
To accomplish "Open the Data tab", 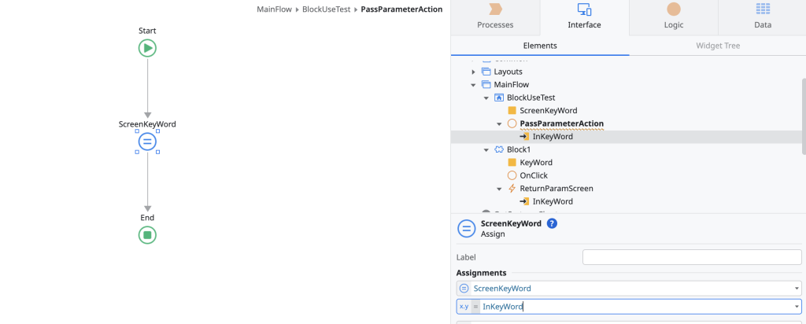I will tap(762, 17).
